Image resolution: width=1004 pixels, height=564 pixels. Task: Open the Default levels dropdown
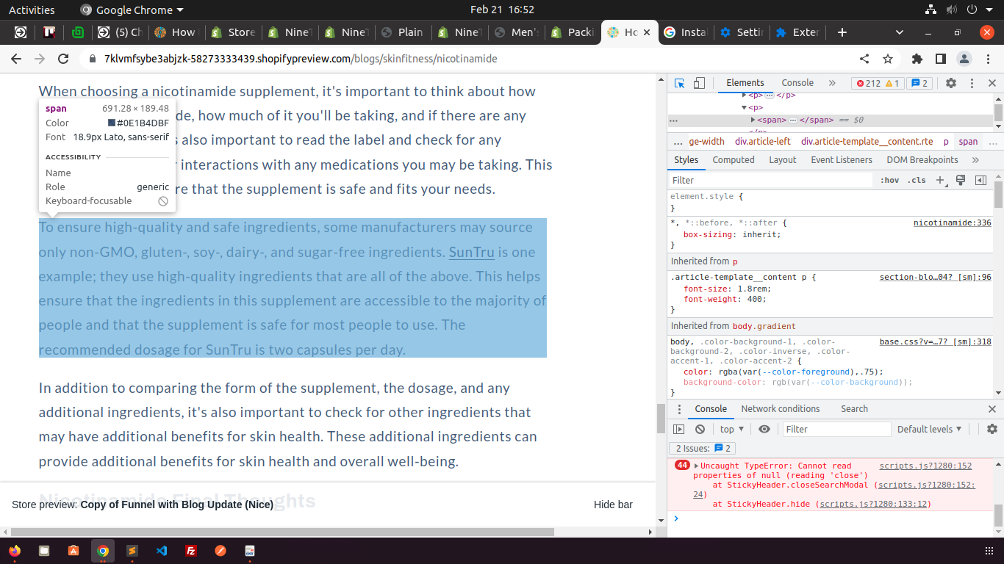coord(929,429)
